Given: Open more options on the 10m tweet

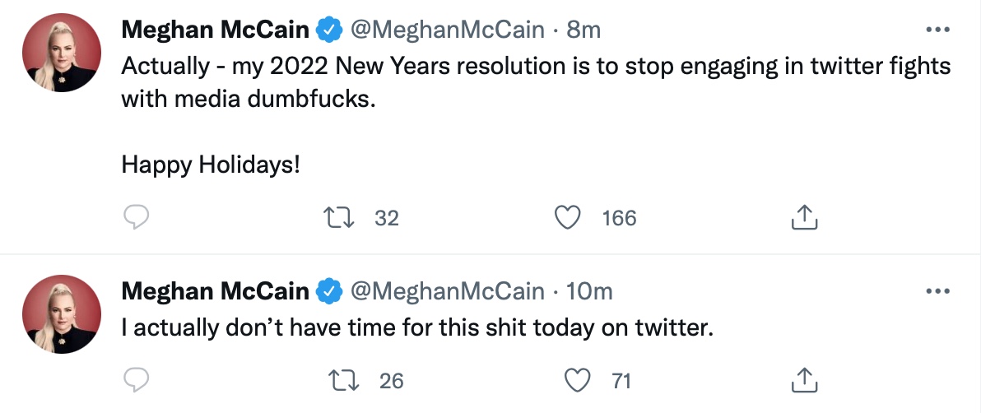Looking at the screenshot, I should pos(938,291).
